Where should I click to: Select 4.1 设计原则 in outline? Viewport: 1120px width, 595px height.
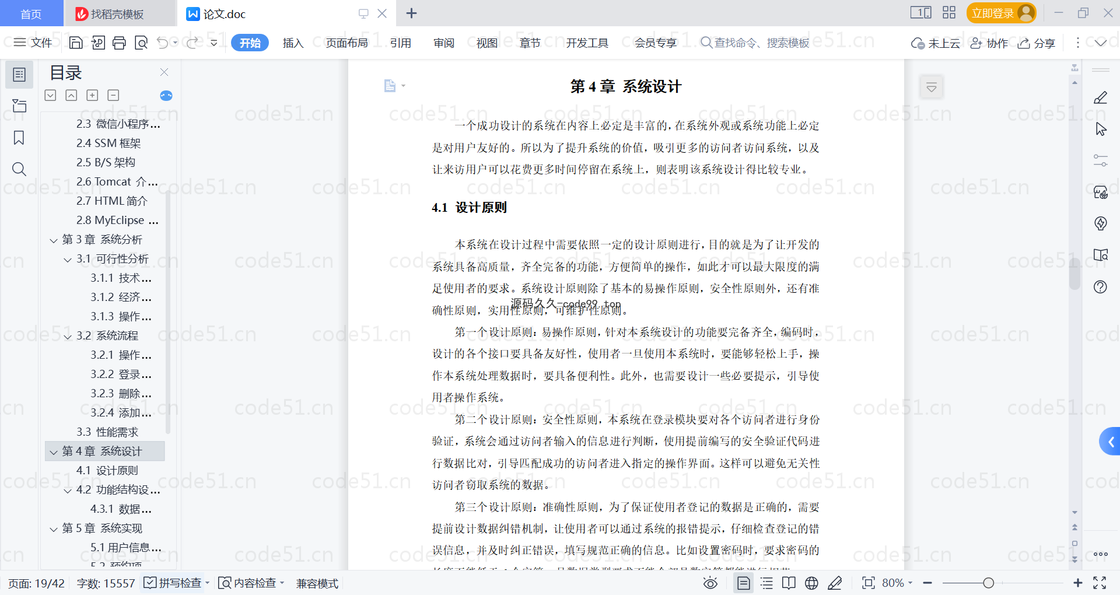107,470
